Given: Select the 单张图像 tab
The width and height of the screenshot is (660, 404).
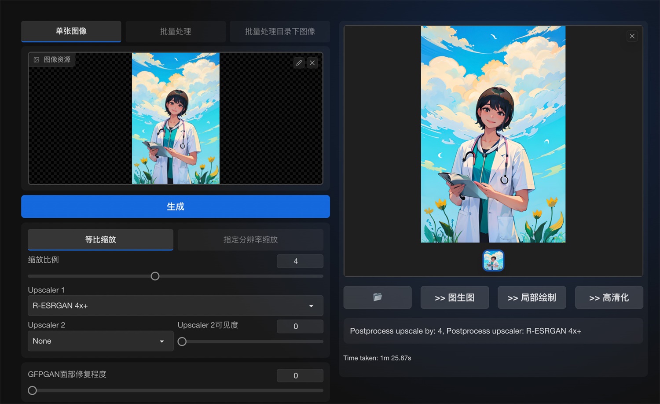Looking at the screenshot, I should tap(71, 31).
